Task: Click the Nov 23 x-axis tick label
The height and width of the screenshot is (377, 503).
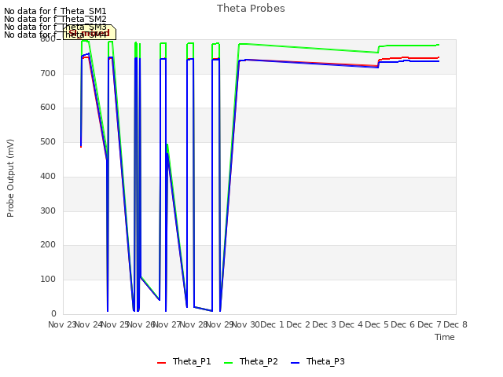Action: tap(61, 324)
